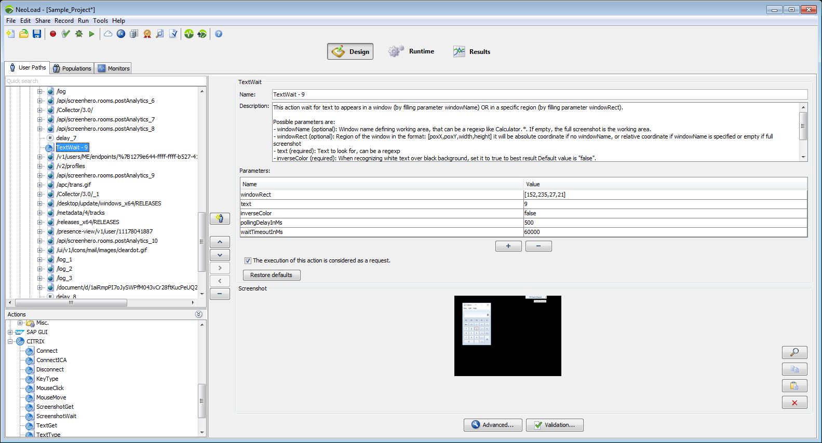Screen dimensions: 822x443
Task: Click the red Record button in toolbar
Action: [x=53, y=34]
